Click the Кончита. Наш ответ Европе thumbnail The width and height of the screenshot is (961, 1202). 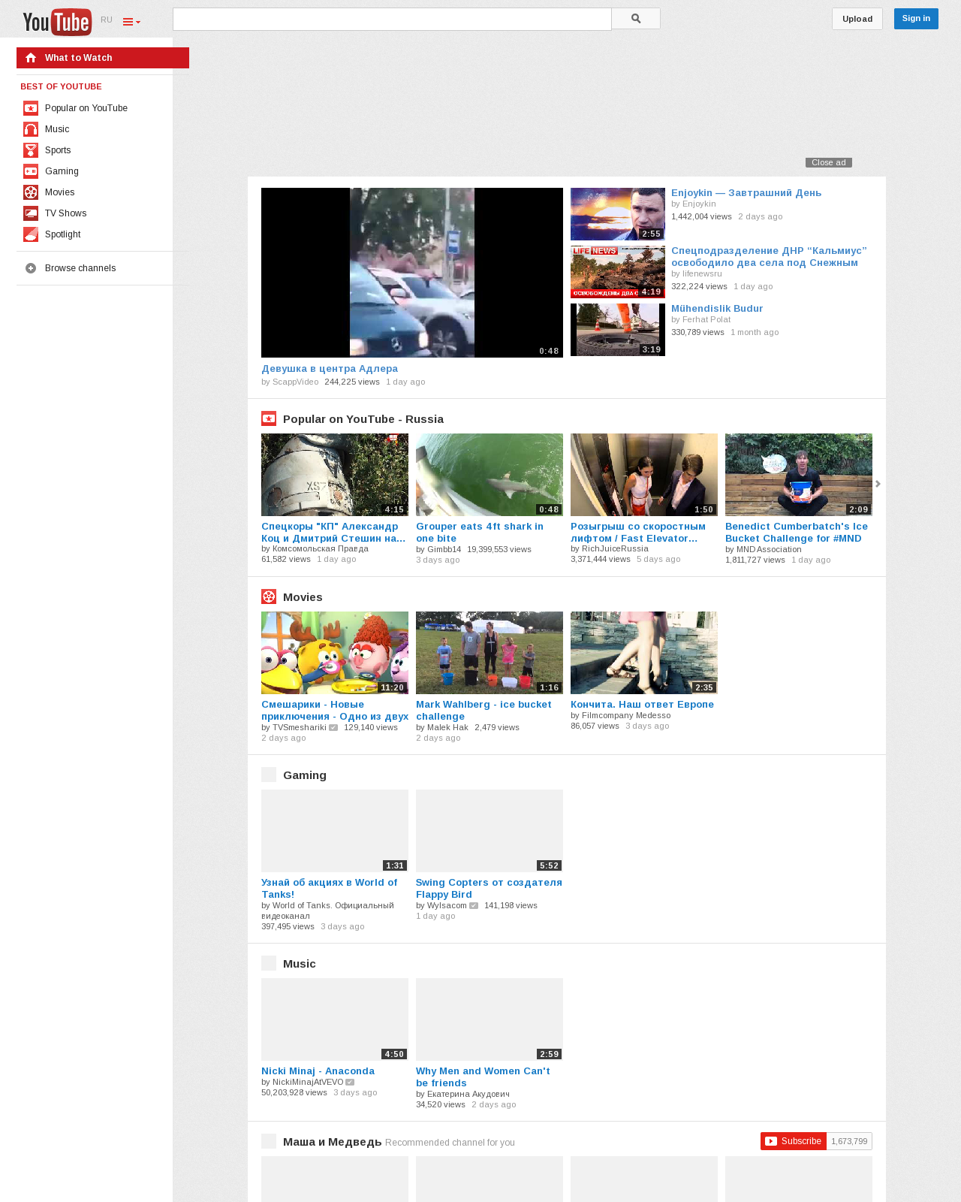pos(644,653)
